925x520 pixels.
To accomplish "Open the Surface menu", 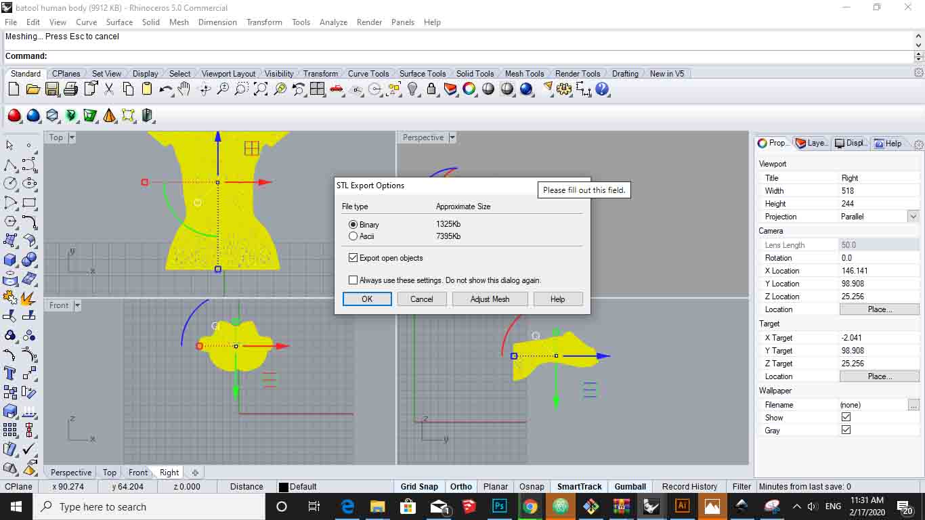I will (119, 22).
